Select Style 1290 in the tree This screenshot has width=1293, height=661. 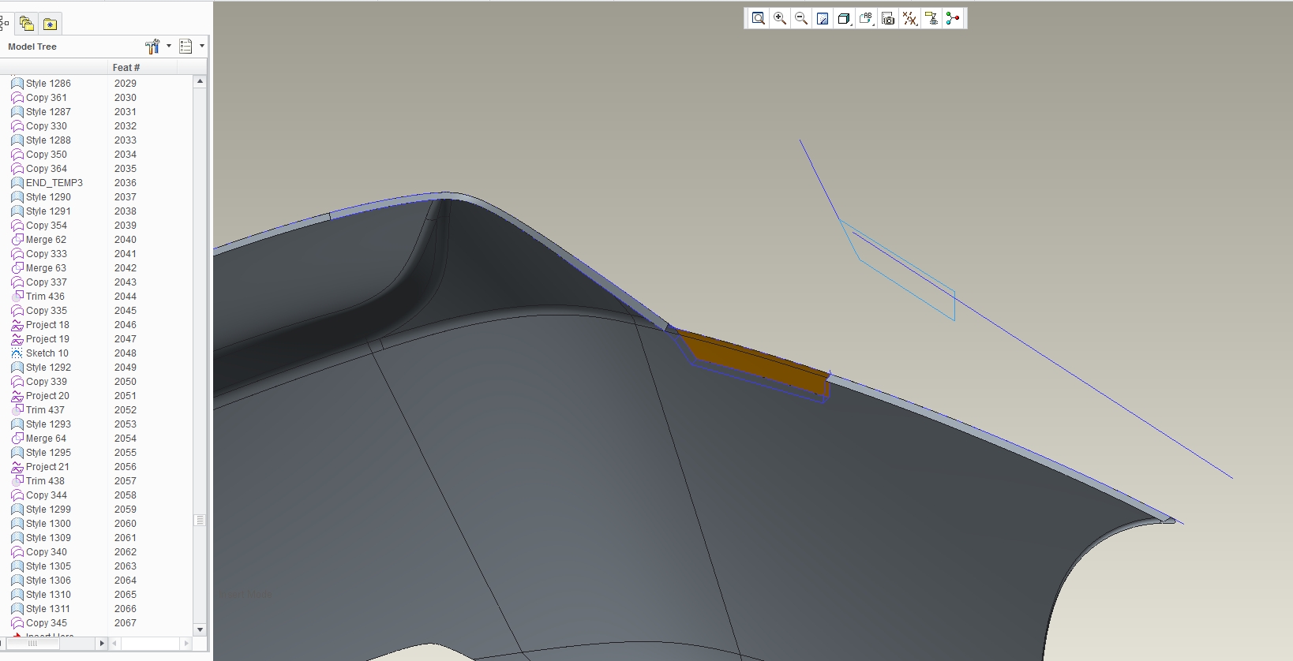tap(48, 197)
